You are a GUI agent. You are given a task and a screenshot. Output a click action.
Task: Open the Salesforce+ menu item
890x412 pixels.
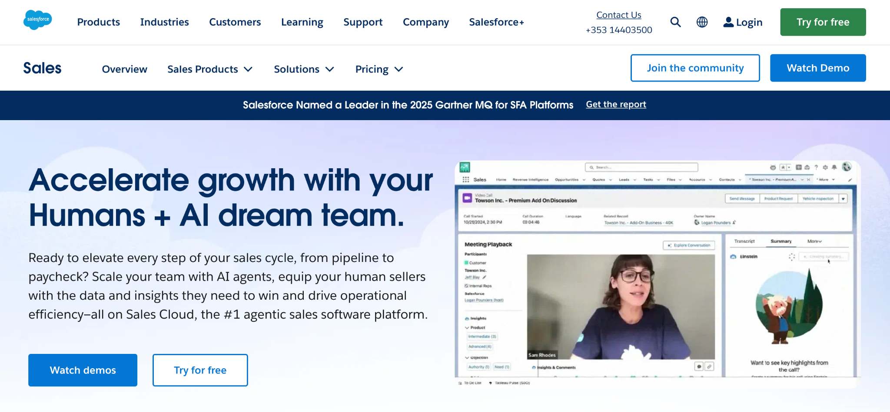(496, 22)
